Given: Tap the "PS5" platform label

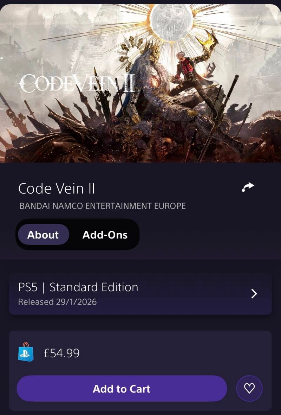Looking at the screenshot, I should point(27,287).
